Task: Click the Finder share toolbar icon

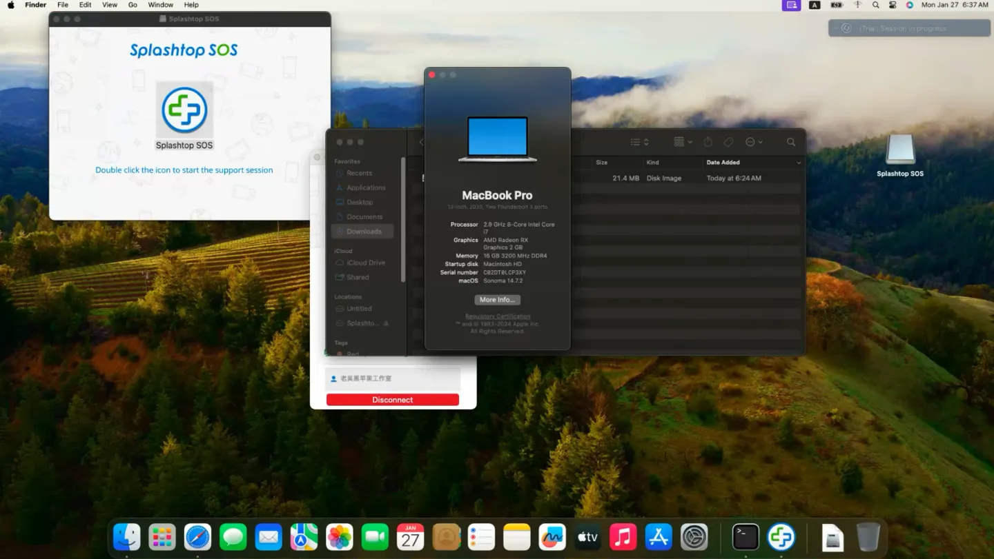Action: coord(708,142)
